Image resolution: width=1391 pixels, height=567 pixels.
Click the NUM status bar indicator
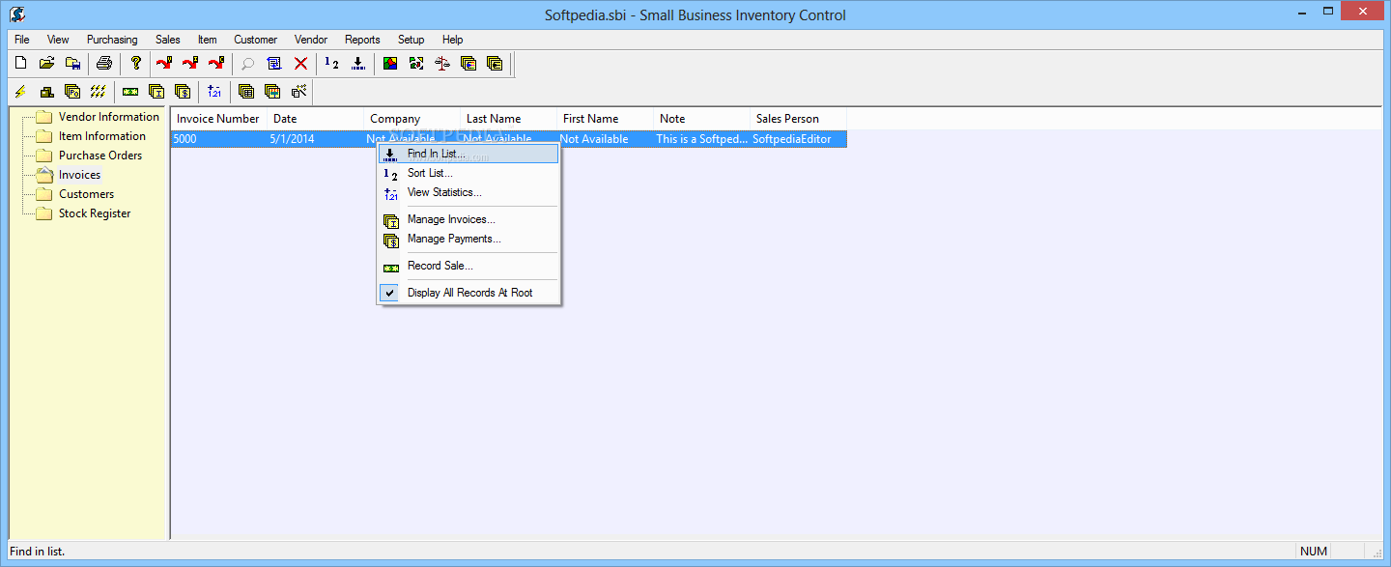click(1314, 552)
